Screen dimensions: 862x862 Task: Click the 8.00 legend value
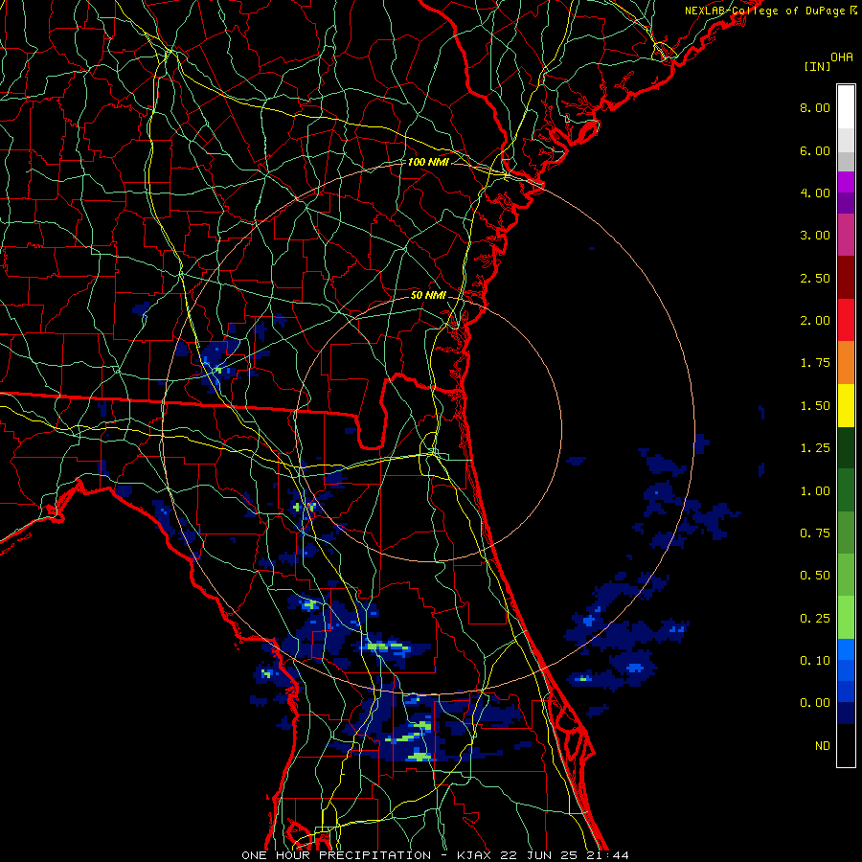click(x=815, y=107)
